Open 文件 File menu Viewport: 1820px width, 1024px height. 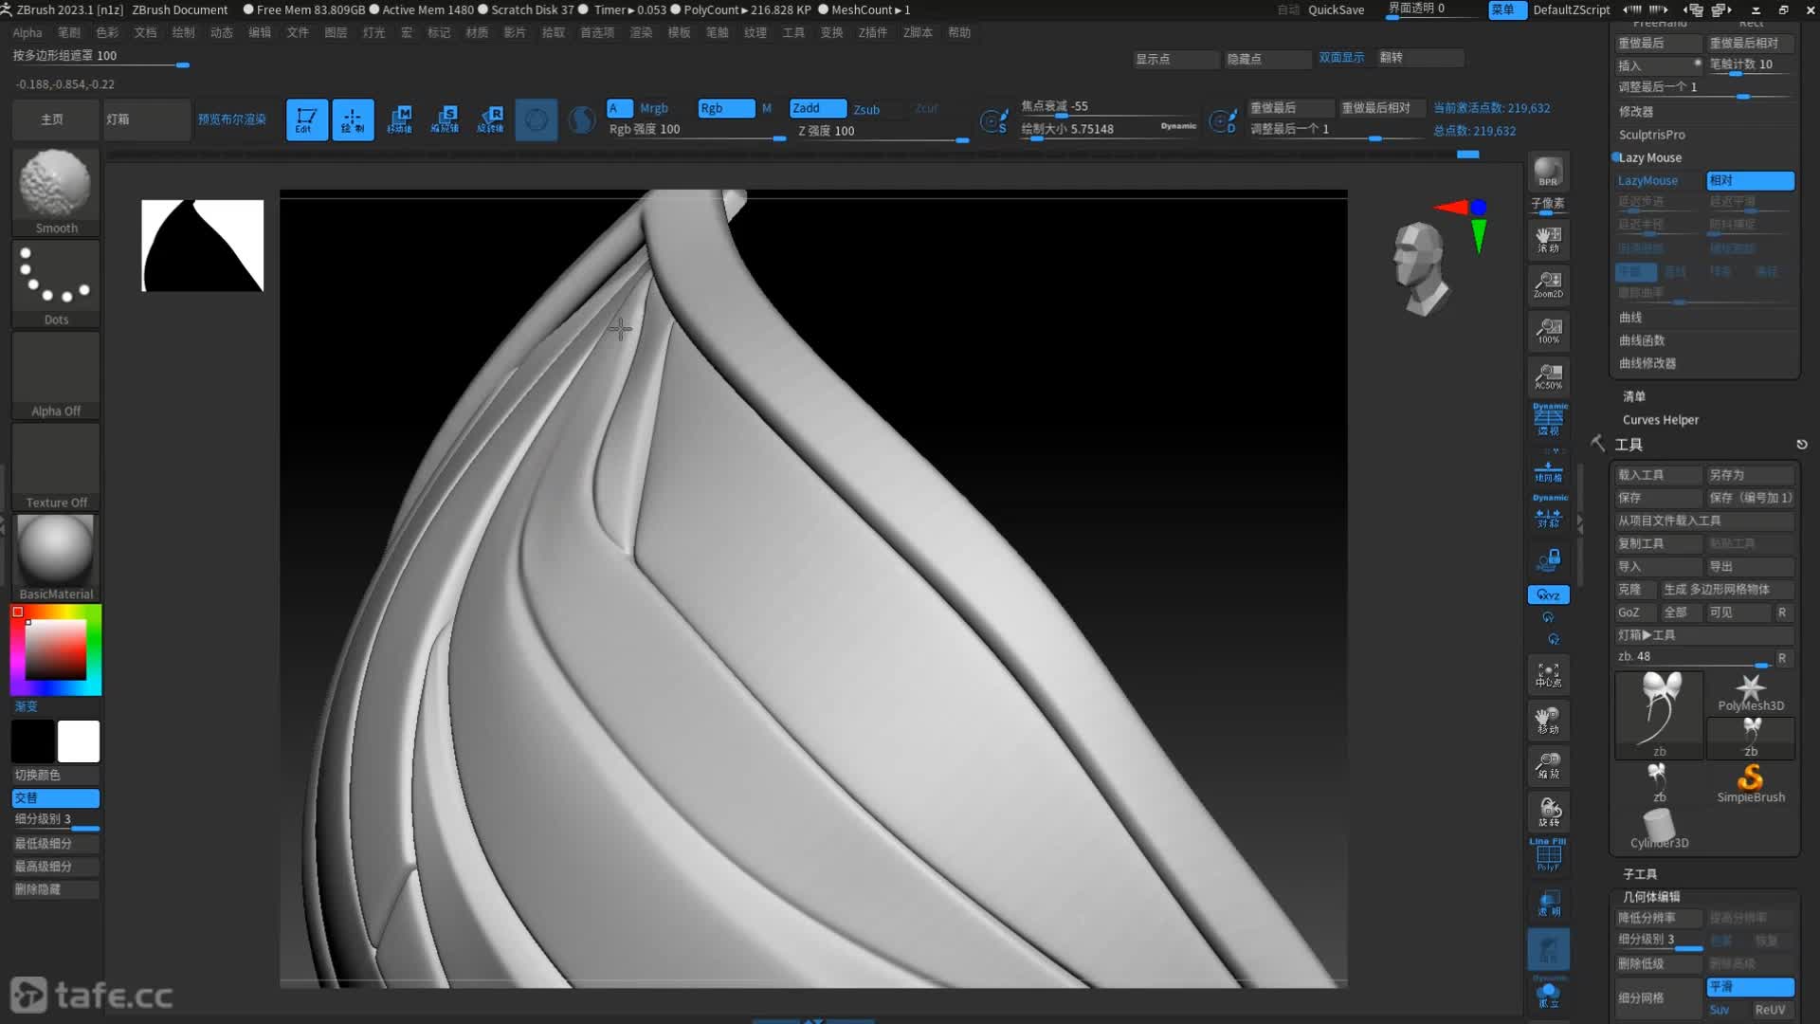(298, 34)
